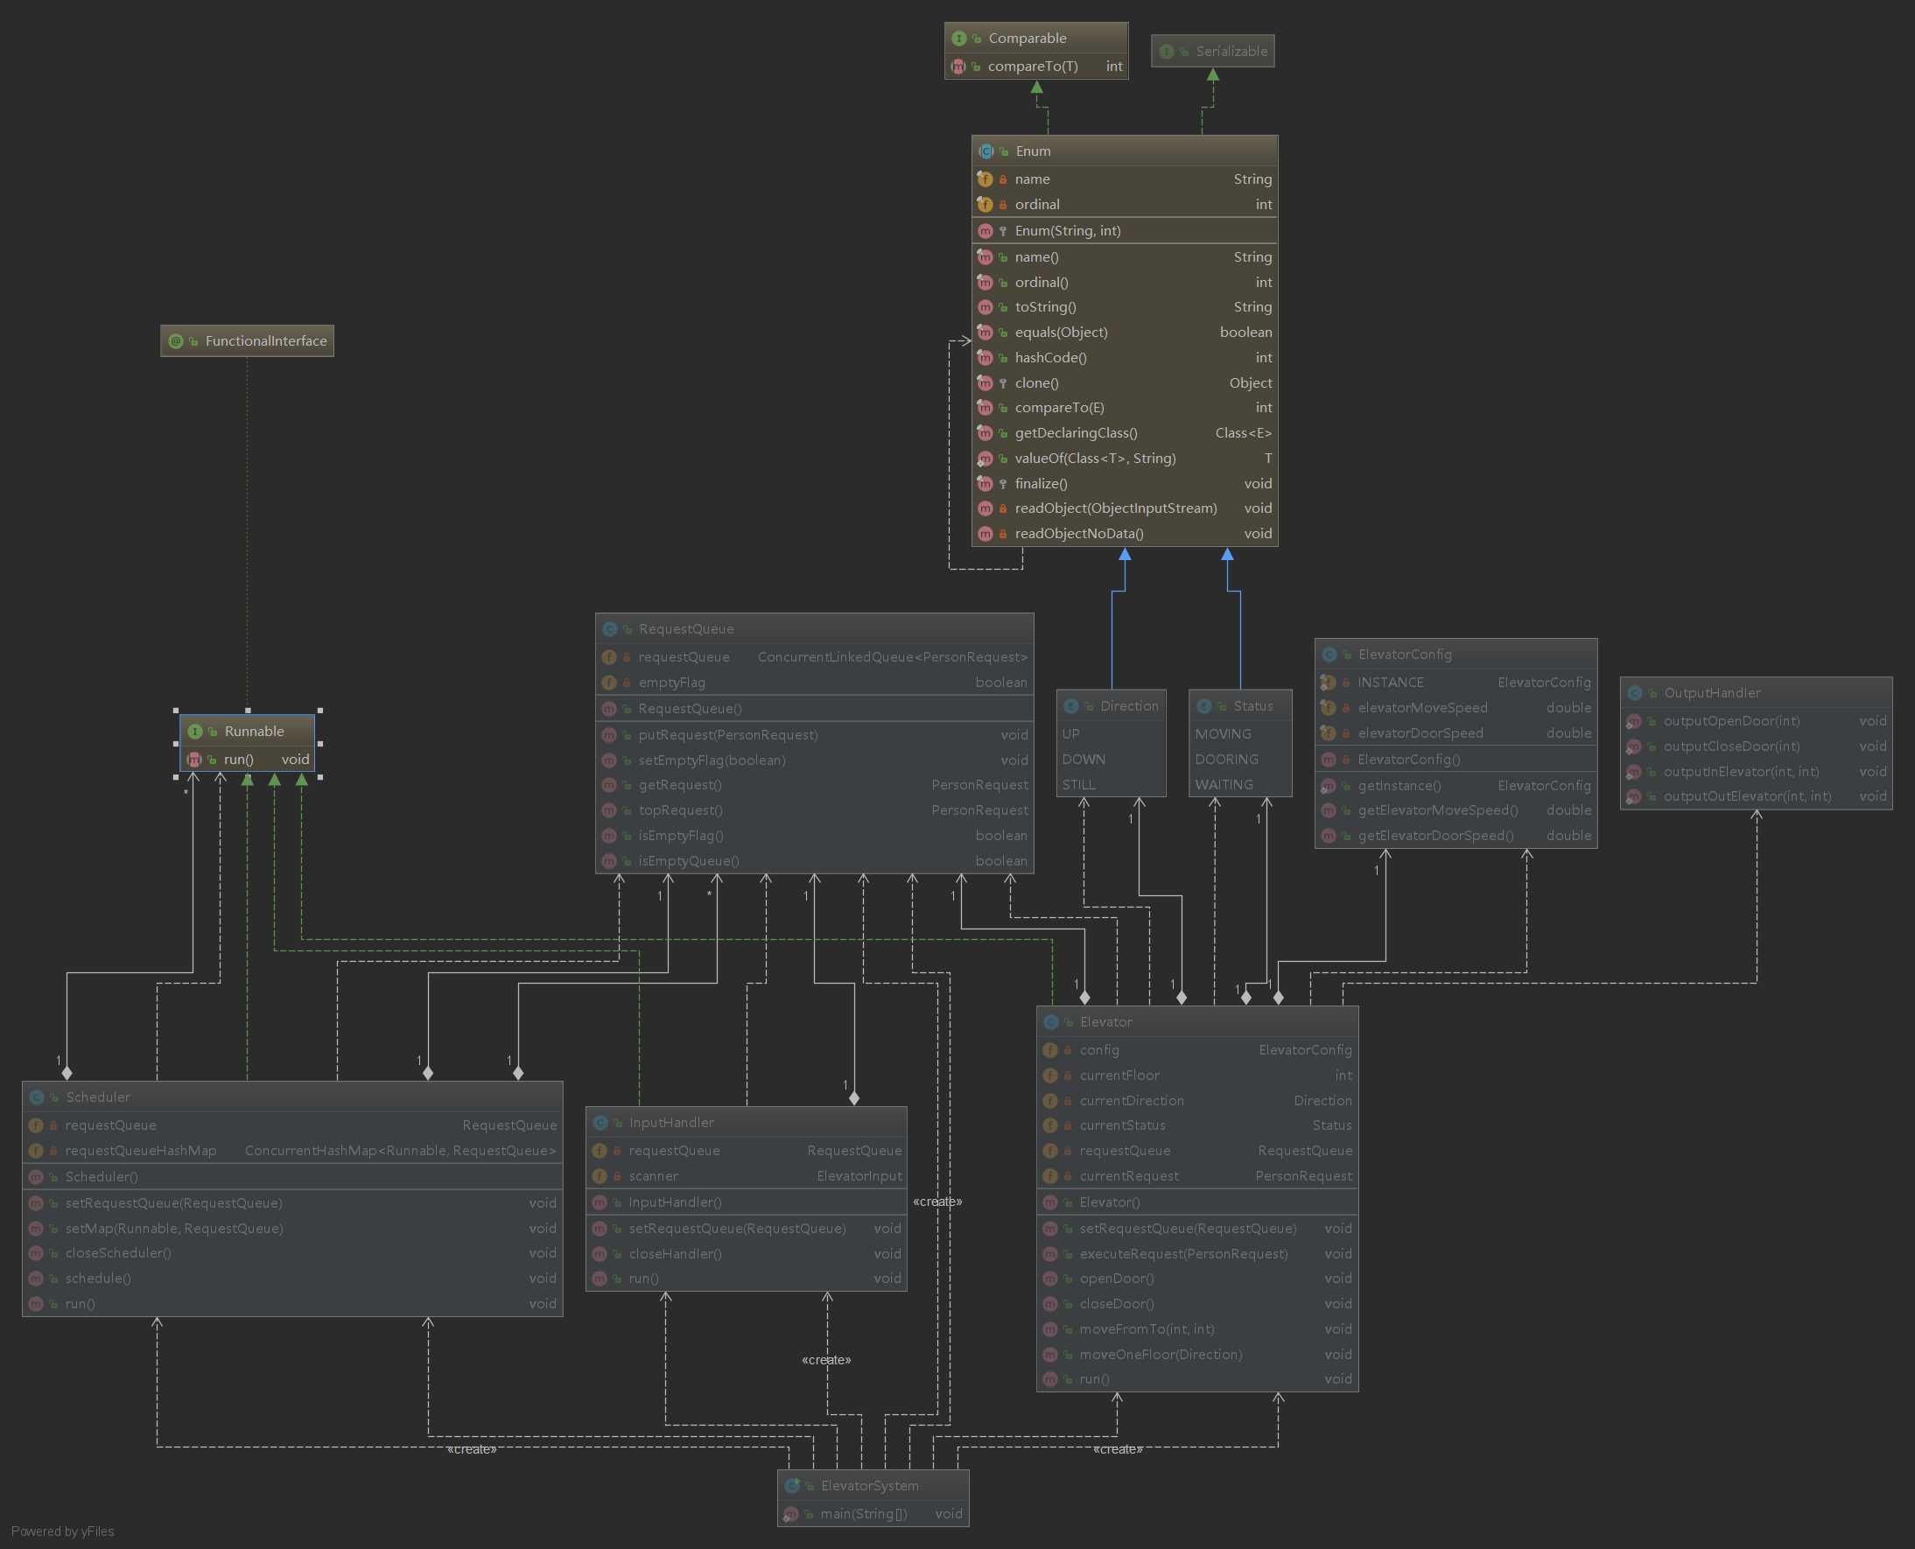This screenshot has width=1915, height=1549.
Task: Select the UP constant in Direction
Action: click(x=1111, y=734)
